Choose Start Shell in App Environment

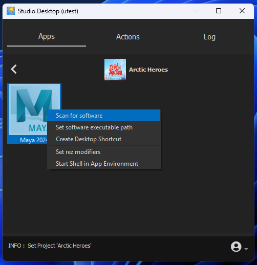coord(104,164)
